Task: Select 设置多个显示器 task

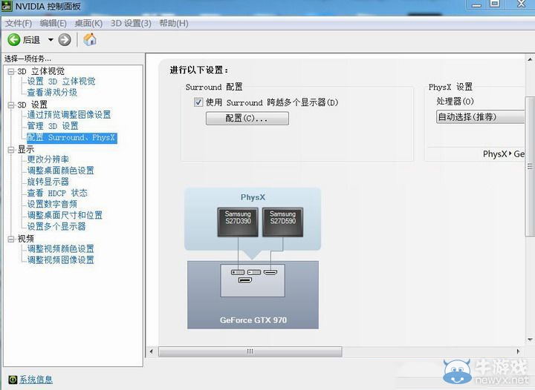Action: pos(56,226)
